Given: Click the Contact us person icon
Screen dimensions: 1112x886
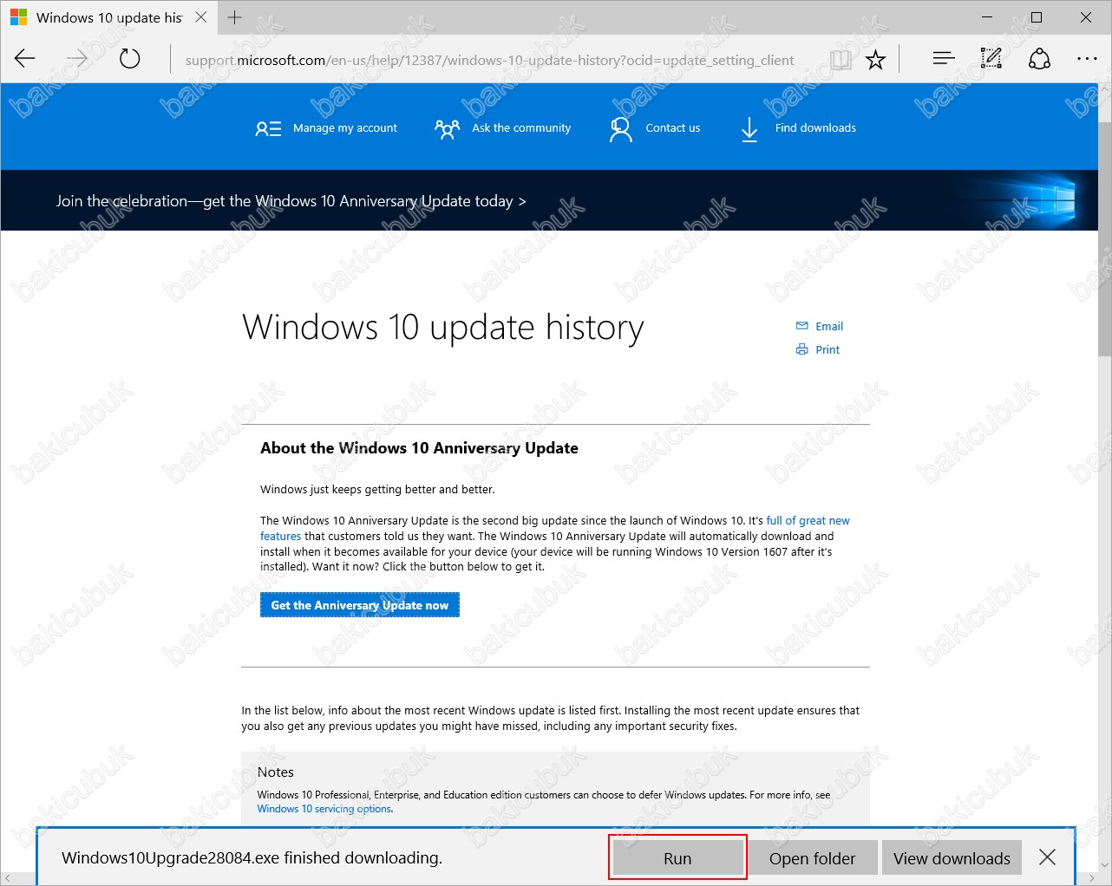Looking at the screenshot, I should (620, 130).
